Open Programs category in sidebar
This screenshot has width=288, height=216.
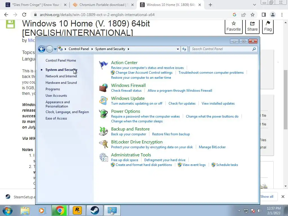[53, 89]
